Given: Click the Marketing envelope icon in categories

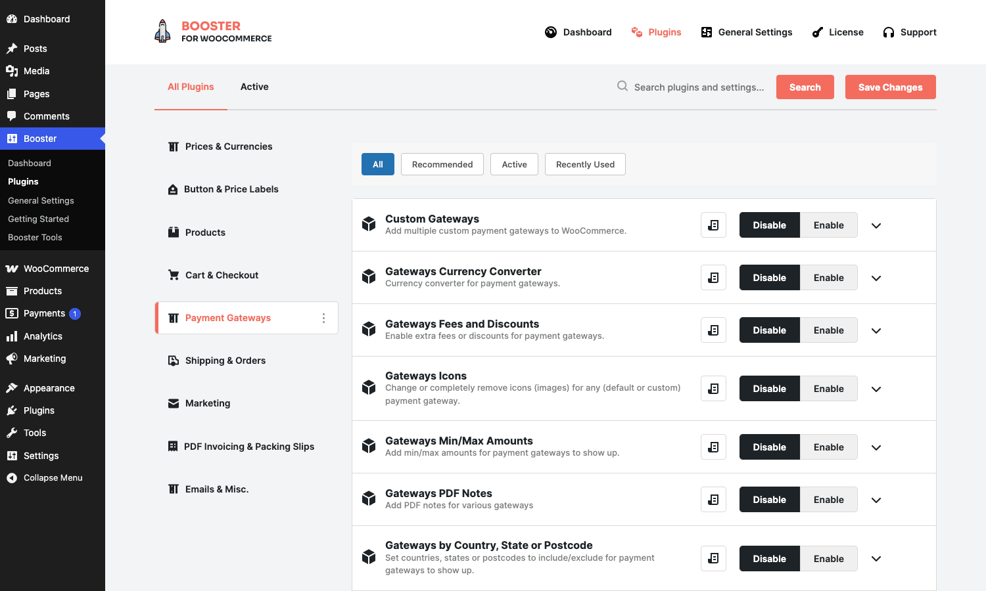Looking at the screenshot, I should (174, 403).
